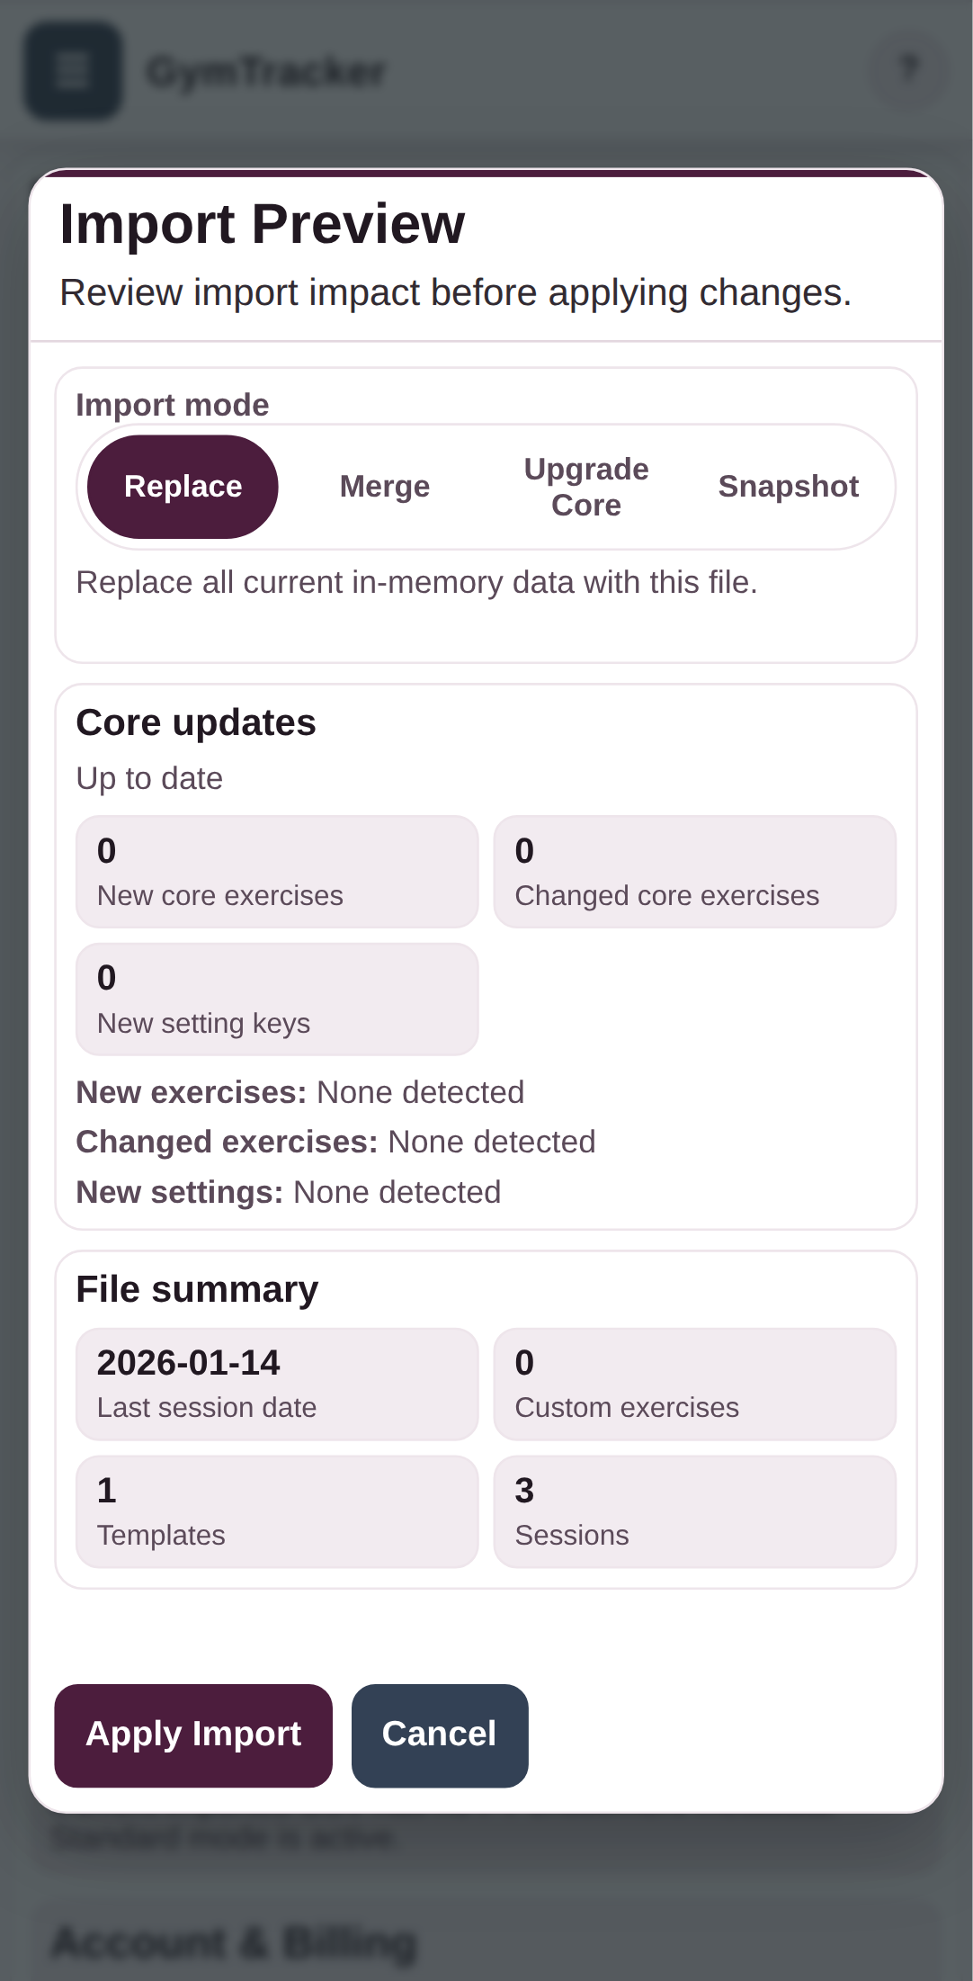Click the File summary heading

[197, 1288]
